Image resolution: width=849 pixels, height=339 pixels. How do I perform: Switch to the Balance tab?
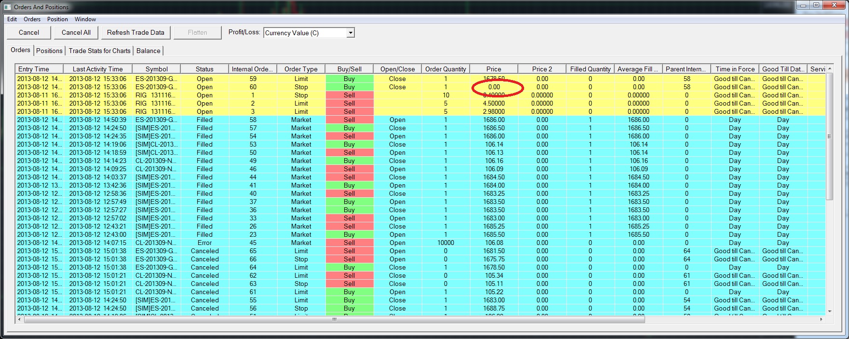(148, 51)
